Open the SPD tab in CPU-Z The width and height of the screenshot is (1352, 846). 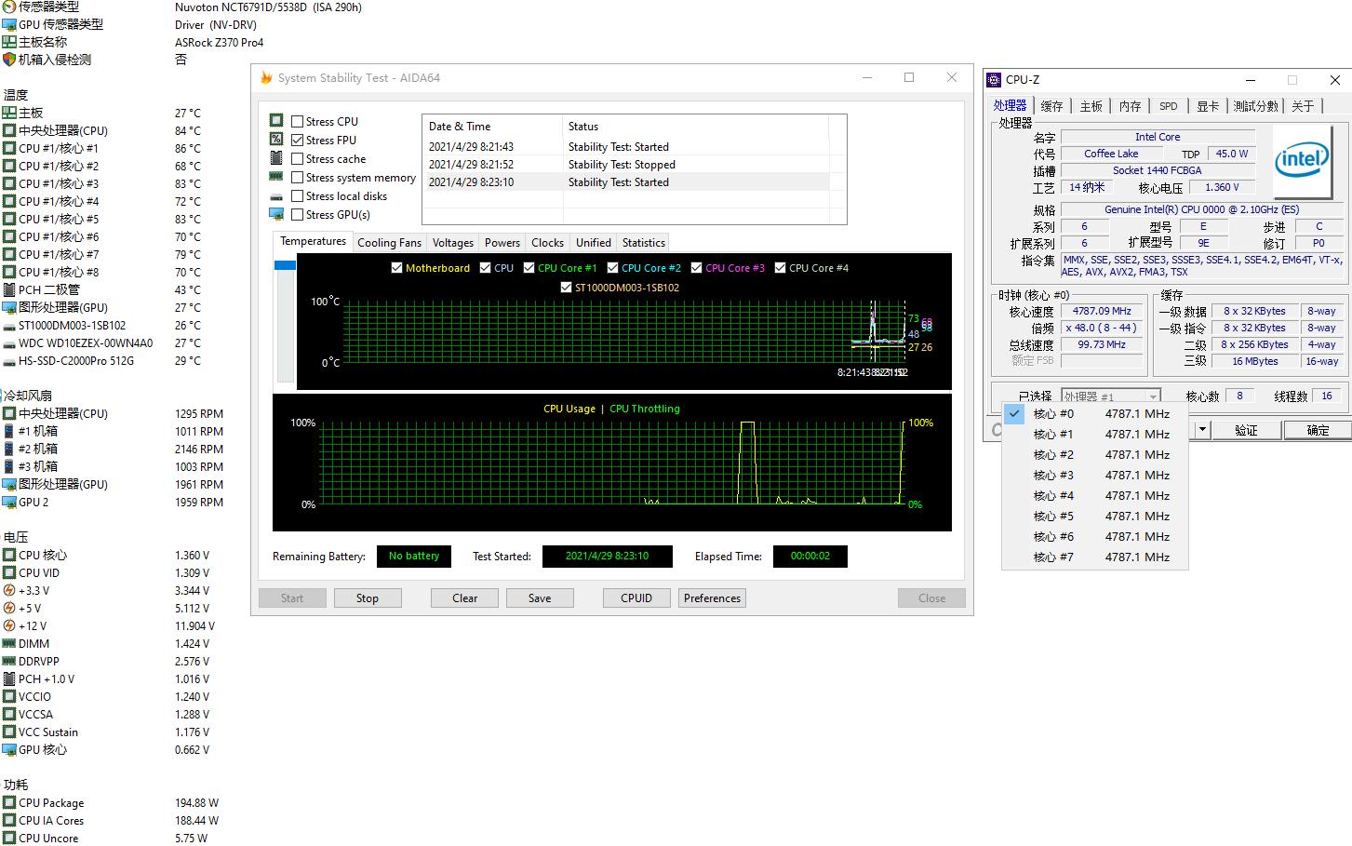tap(1169, 105)
